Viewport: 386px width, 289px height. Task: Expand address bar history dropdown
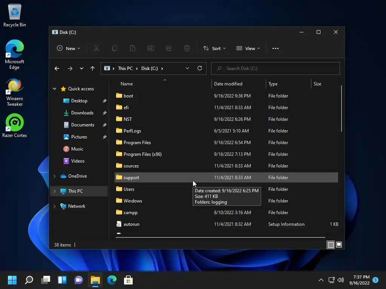tap(187, 68)
